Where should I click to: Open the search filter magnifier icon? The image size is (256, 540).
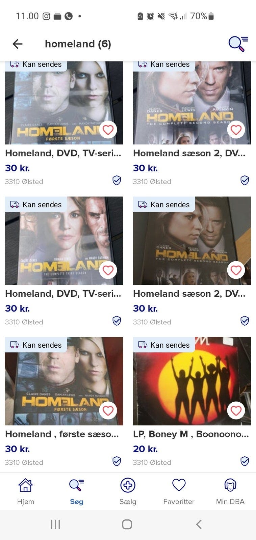click(x=238, y=44)
